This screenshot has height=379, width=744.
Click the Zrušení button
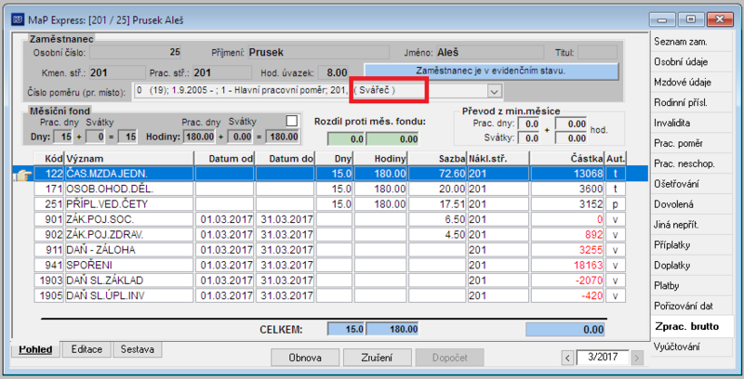point(377,358)
